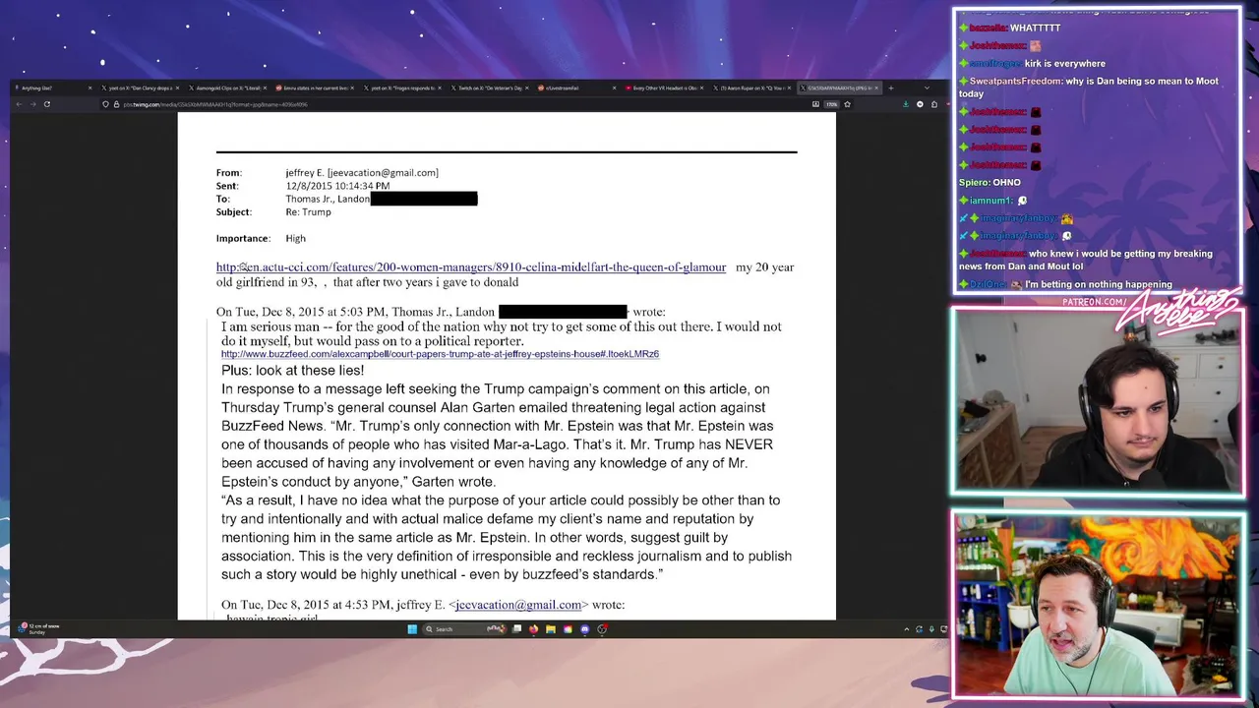Open the actu-cci.com celina-midelfart link
The height and width of the screenshot is (708, 1259).
(471, 267)
